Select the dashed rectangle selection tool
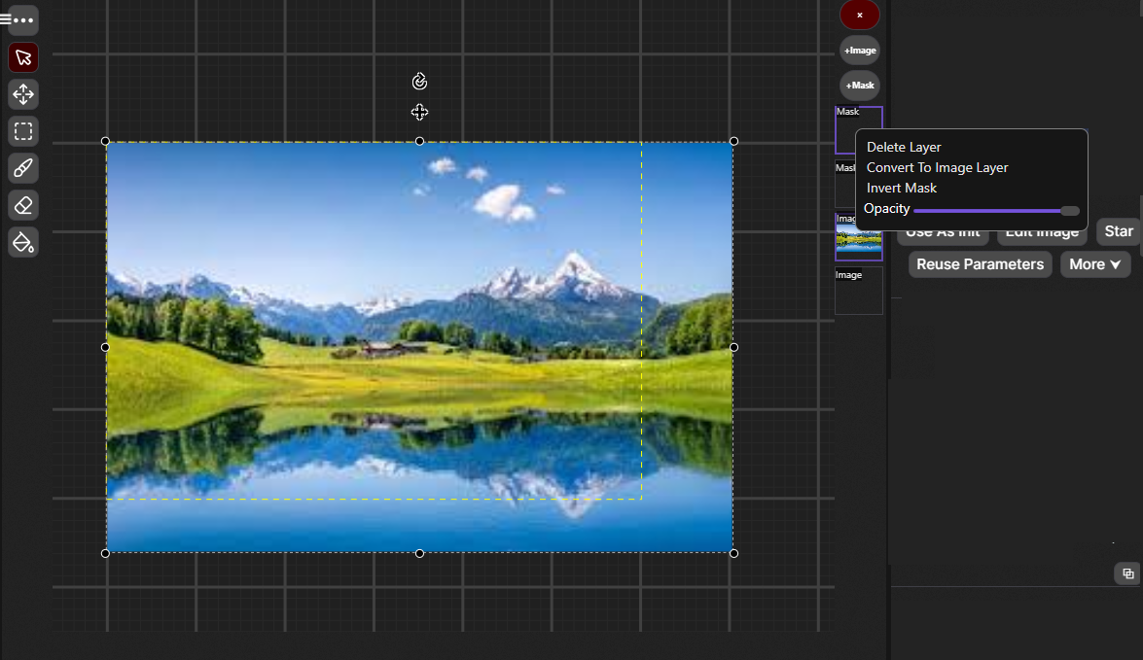The width and height of the screenshot is (1143, 660). click(x=23, y=131)
